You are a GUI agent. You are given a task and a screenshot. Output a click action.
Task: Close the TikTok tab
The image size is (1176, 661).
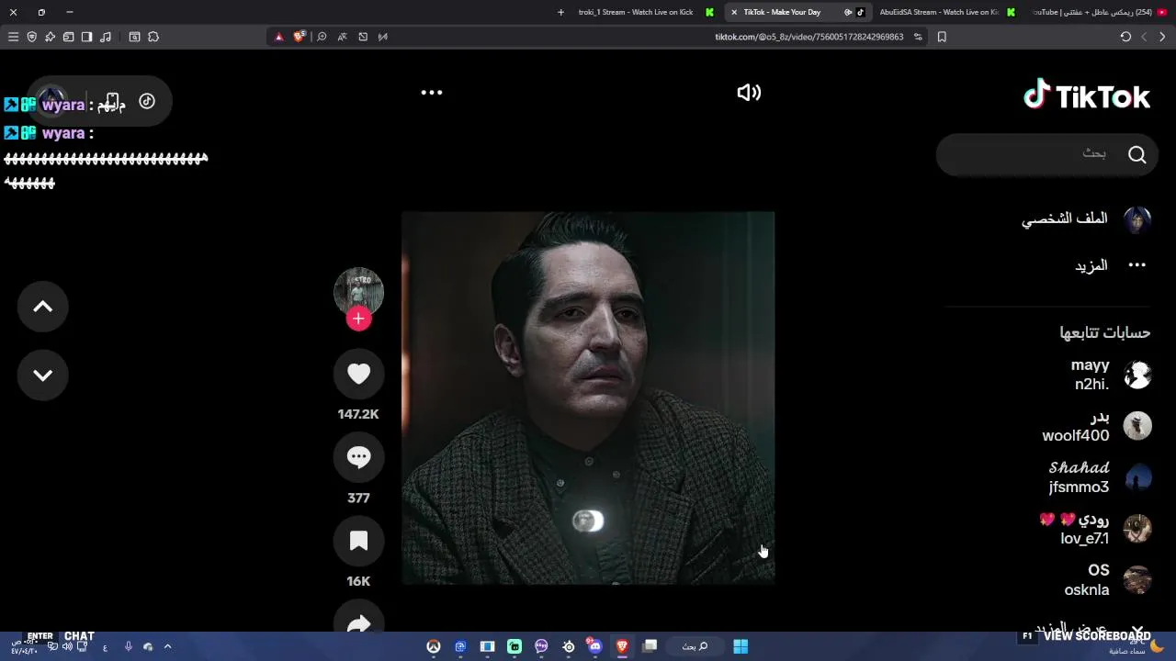pos(733,12)
